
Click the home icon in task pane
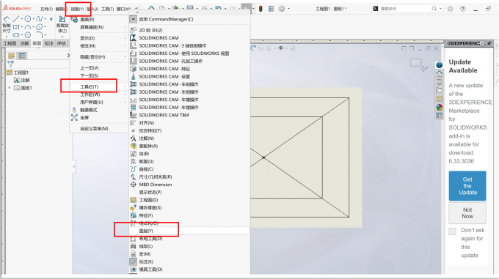(x=439, y=74)
